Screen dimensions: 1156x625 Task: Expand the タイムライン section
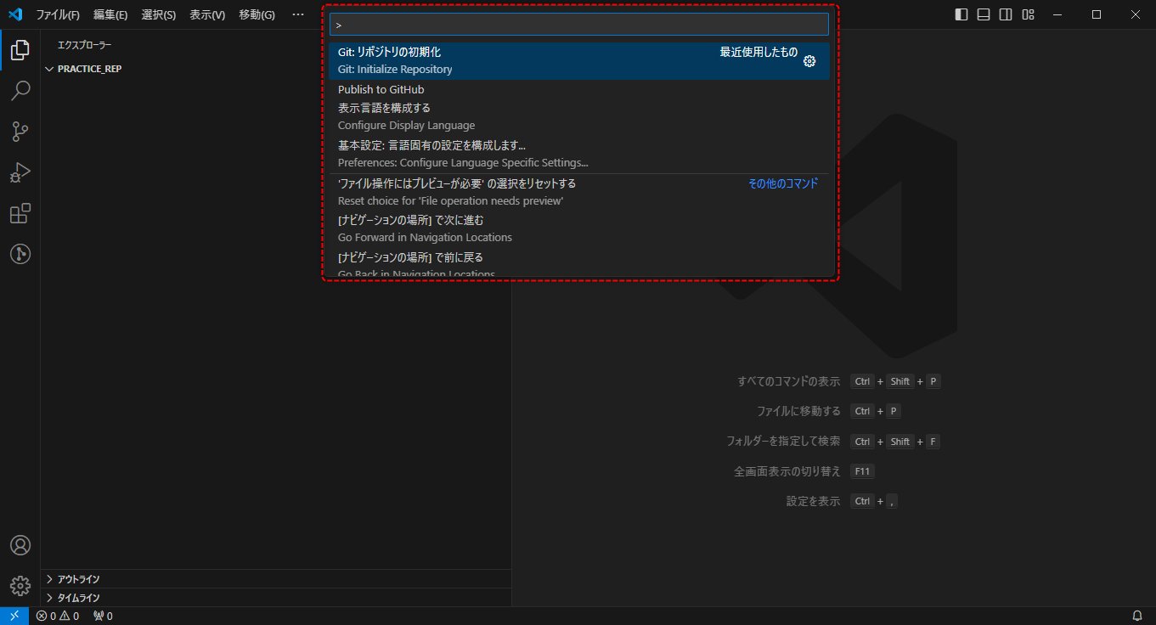276,598
